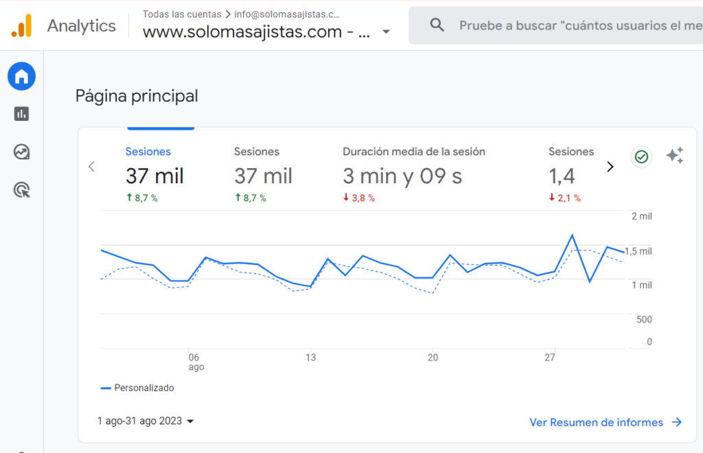703x453 pixels.
Task: Click the red 2,1 % change value
Action: click(x=564, y=198)
